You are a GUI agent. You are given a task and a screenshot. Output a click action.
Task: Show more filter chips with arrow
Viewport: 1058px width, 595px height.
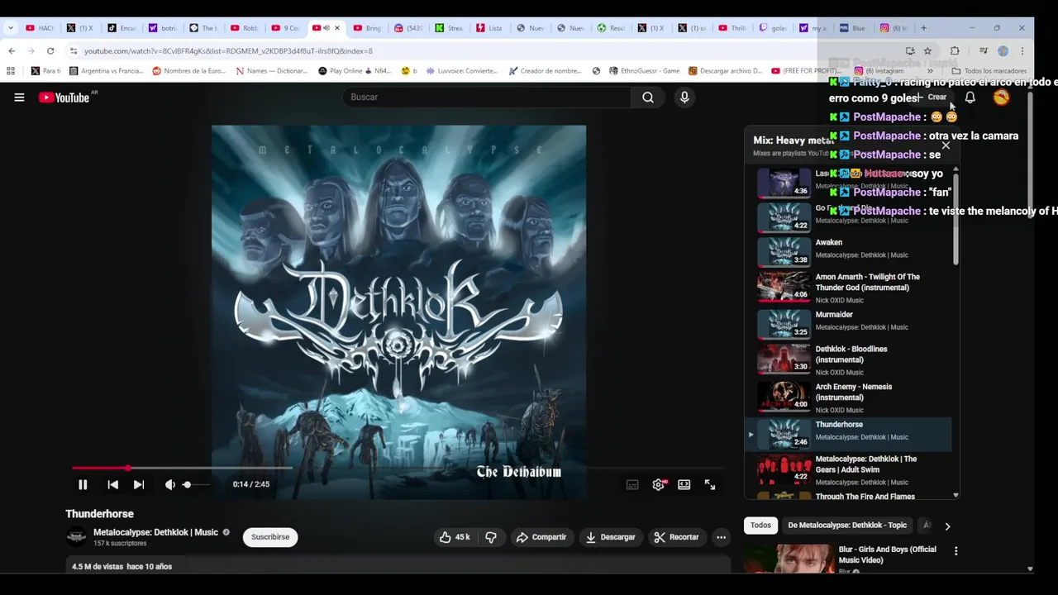click(947, 526)
